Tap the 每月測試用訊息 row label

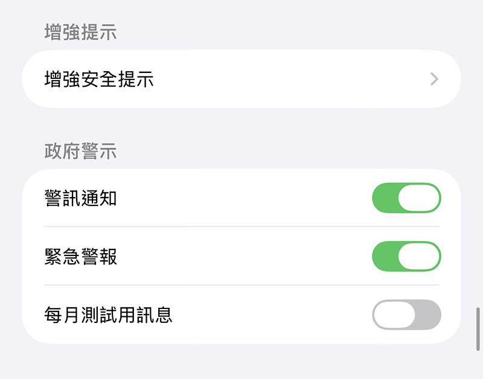pos(109,315)
